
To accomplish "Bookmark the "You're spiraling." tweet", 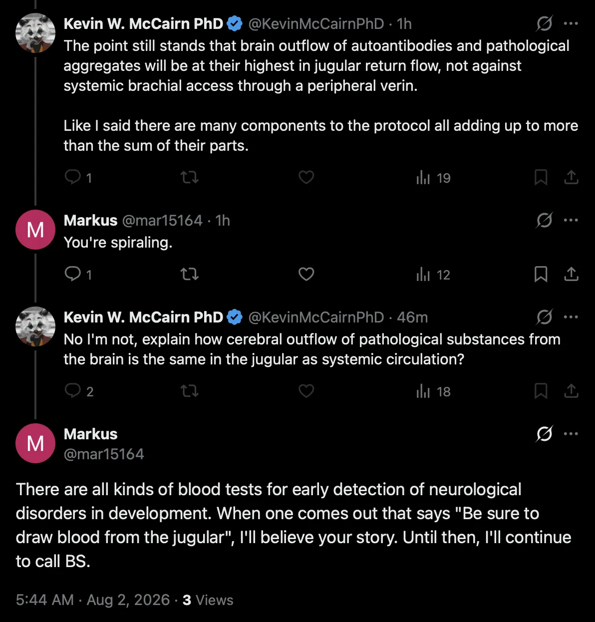I will pyautogui.click(x=541, y=274).
